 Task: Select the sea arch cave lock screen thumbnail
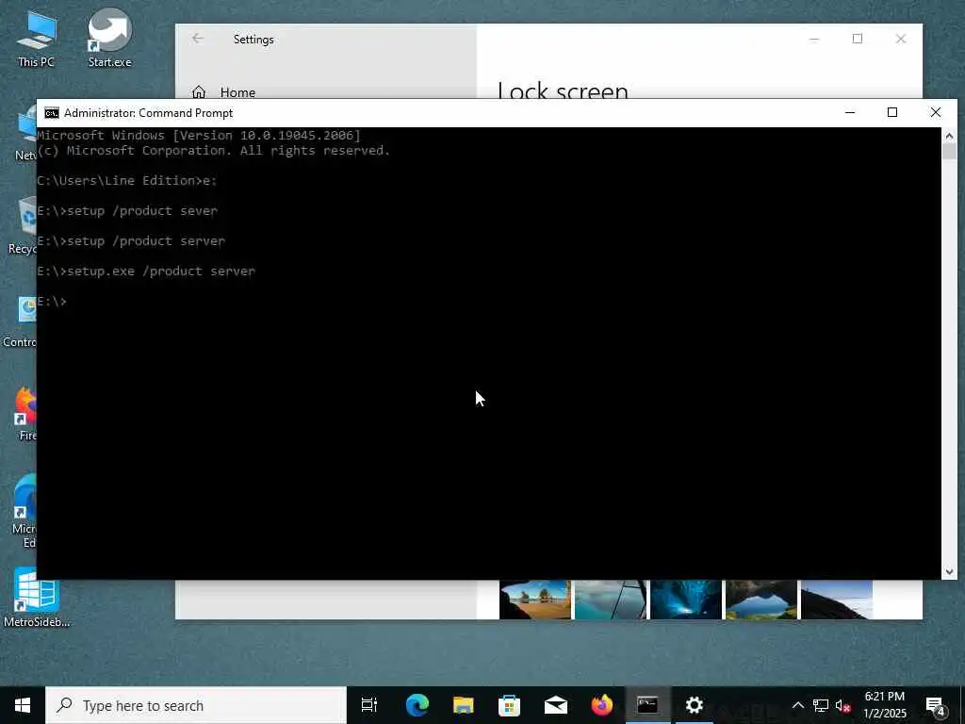[x=761, y=599]
